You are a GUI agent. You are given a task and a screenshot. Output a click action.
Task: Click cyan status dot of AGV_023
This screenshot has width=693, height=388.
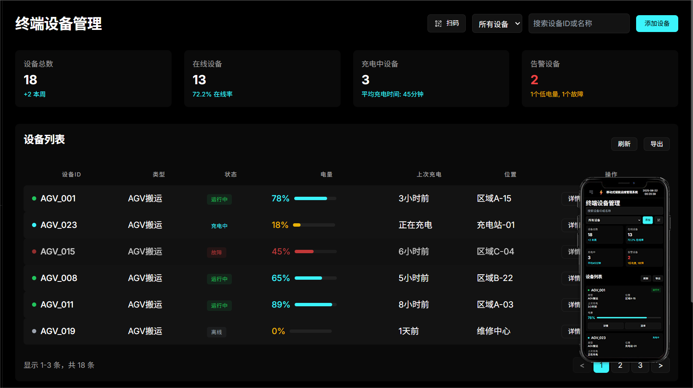tap(34, 225)
